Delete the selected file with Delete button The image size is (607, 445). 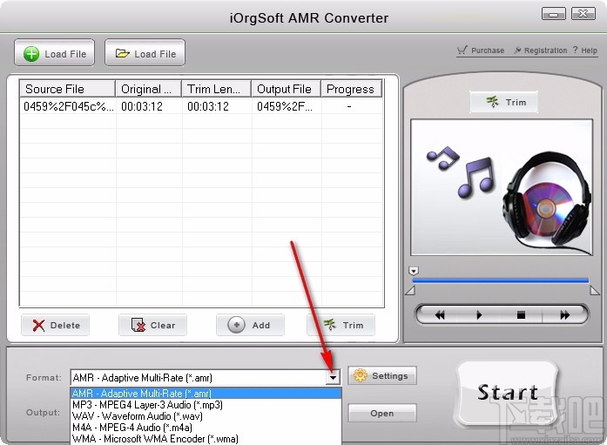(x=56, y=325)
